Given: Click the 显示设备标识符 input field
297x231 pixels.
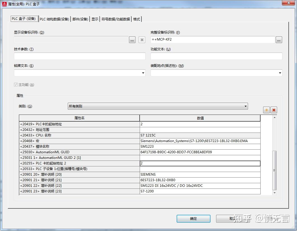Looking at the screenshot, I should [x=71, y=39].
